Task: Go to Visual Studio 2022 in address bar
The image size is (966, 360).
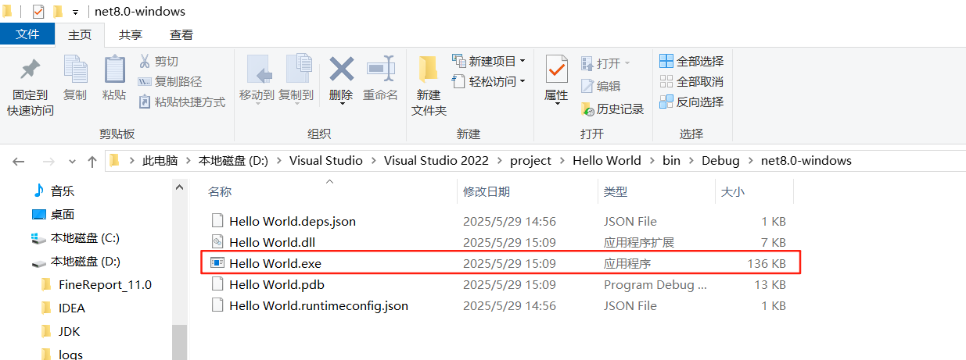Action: point(436,161)
